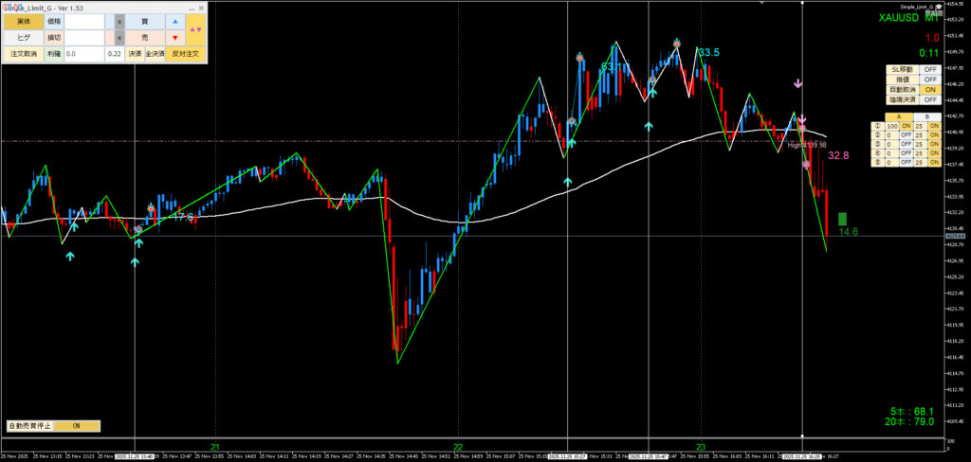Click the 価格 price input field
Screen dimensions: 971x462
[x=83, y=21]
